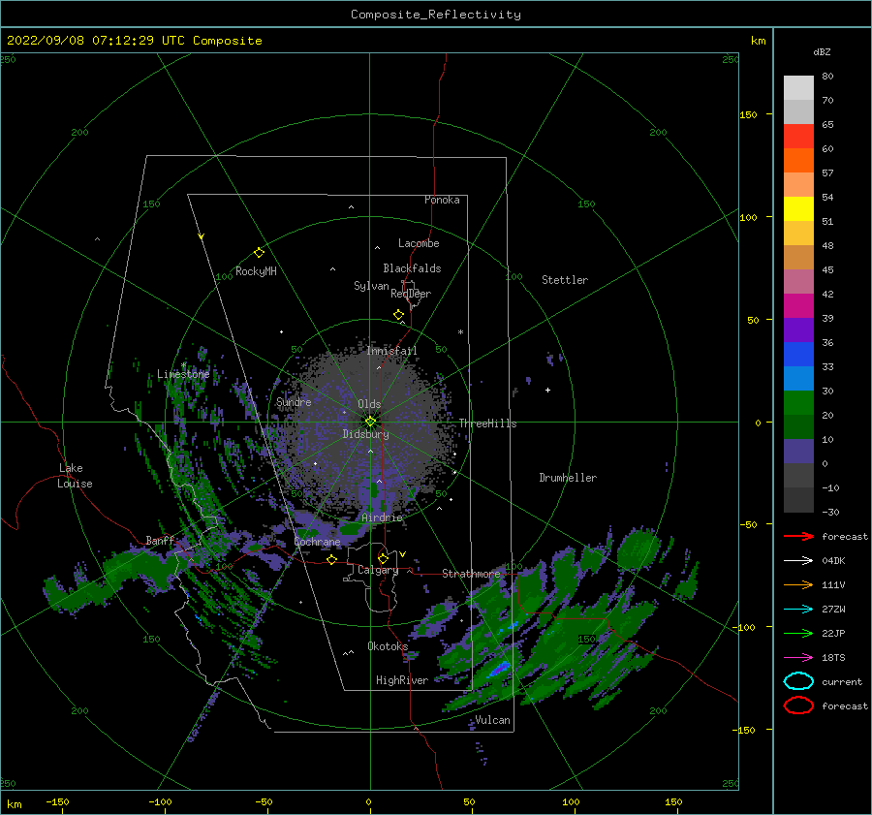Select the darkest gray swatch between -10 and -30
Screen dimensions: 872x815
(x=798, y=500)
